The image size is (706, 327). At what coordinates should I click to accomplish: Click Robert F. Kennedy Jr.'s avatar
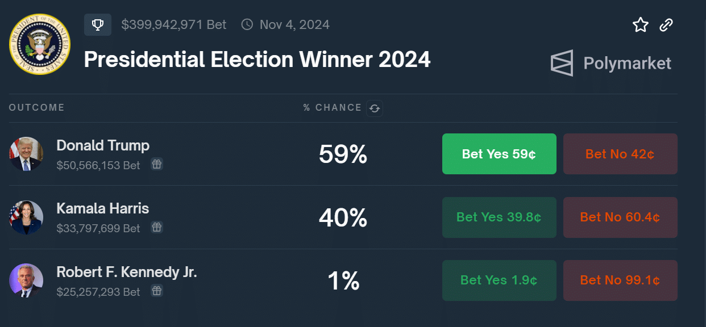pyautogui.click(x=26, y=280)
